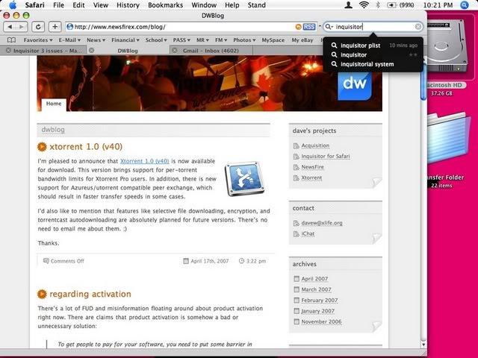The image size is (478, 358).
Task: Expand the News bookmarks folder
Action: 96,40
